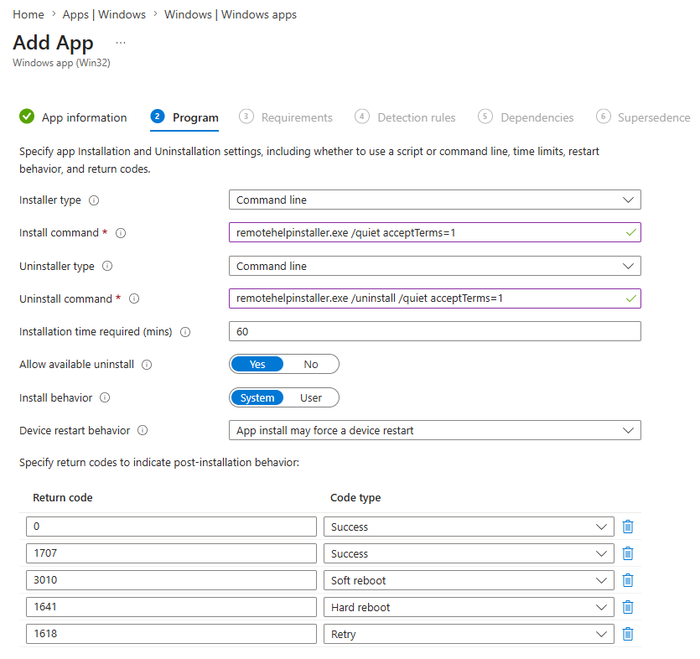Click the return code field containing 3010
This screenshot has height=659, width=700.
pyautogui.click(x=171, y=580)
